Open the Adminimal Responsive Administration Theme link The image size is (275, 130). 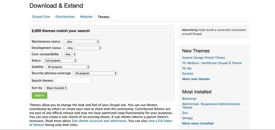[211, 106]
